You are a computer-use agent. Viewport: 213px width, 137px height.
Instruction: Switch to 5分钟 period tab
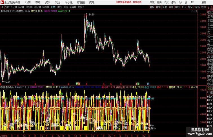(x=21, y=7)
